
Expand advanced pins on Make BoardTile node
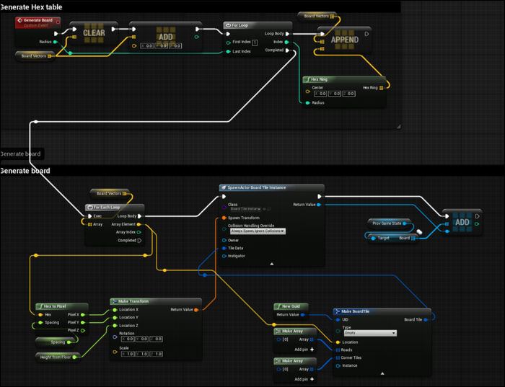tap(382, 373)
